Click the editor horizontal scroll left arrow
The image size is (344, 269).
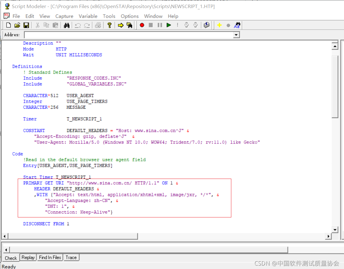[x=5, y=236]
